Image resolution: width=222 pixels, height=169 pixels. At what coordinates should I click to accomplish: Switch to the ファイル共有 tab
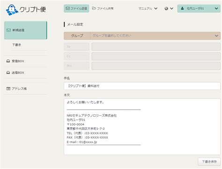(x=103, y=8)
